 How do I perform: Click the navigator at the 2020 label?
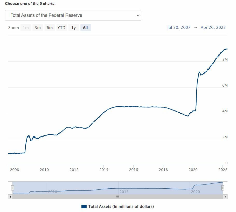tap(195, 192)
